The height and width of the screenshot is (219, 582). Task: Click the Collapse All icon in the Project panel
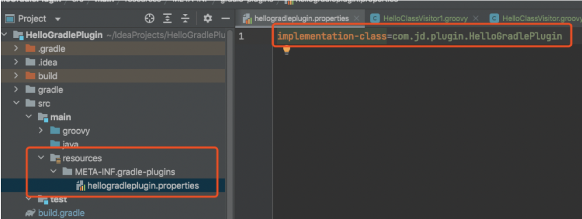tap(185, 18)
